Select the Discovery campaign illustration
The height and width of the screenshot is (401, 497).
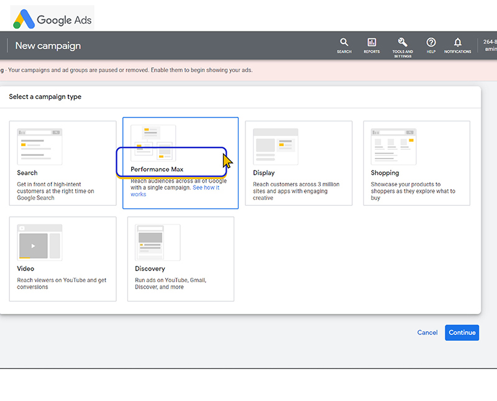pos(158,242)
